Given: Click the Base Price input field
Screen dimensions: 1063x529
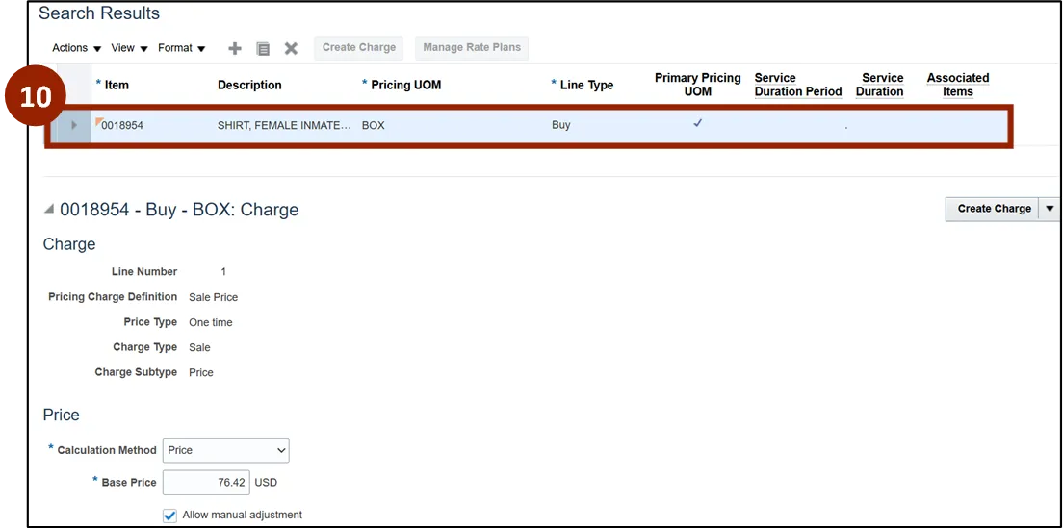Looking at the screenshot, I should tap(206, 483).
